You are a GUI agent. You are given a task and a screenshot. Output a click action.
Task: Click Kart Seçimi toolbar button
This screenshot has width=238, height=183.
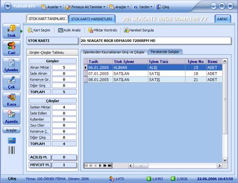tap(39, 30)
